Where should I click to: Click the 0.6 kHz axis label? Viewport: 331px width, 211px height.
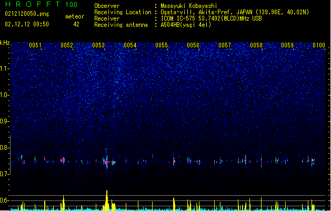(4, 200)
